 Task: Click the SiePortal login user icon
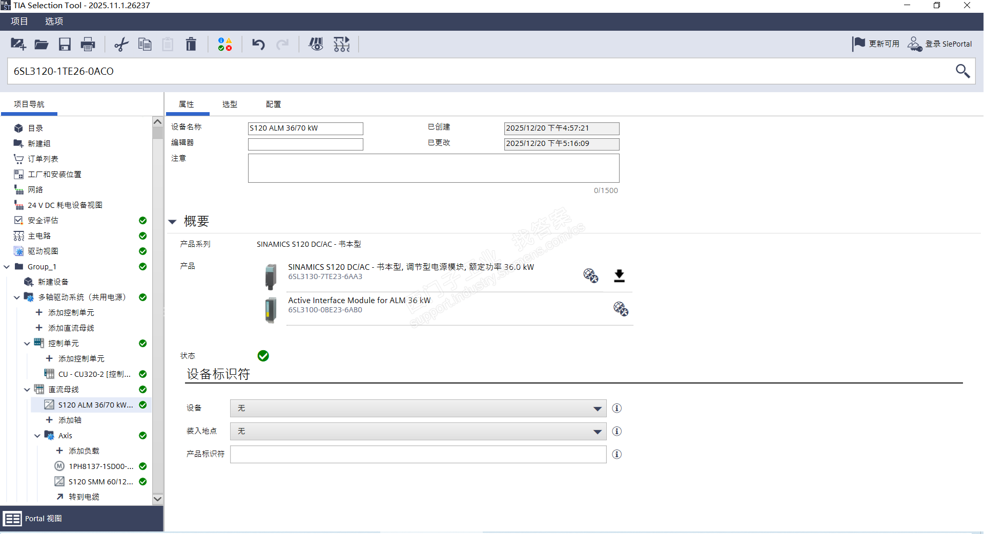[x=915, y=44]
